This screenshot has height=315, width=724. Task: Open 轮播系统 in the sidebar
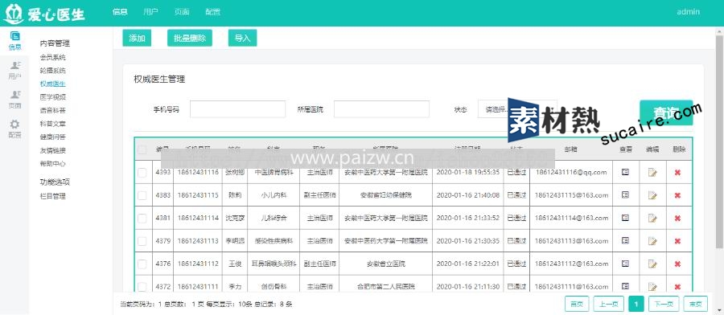click(x=52, y=71)
